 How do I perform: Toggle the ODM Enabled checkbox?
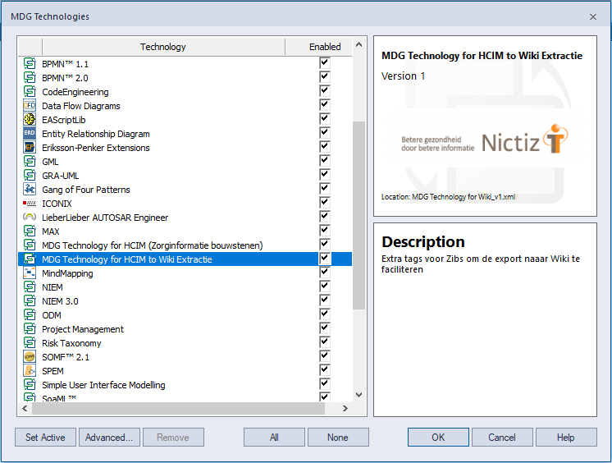(325, 314)
